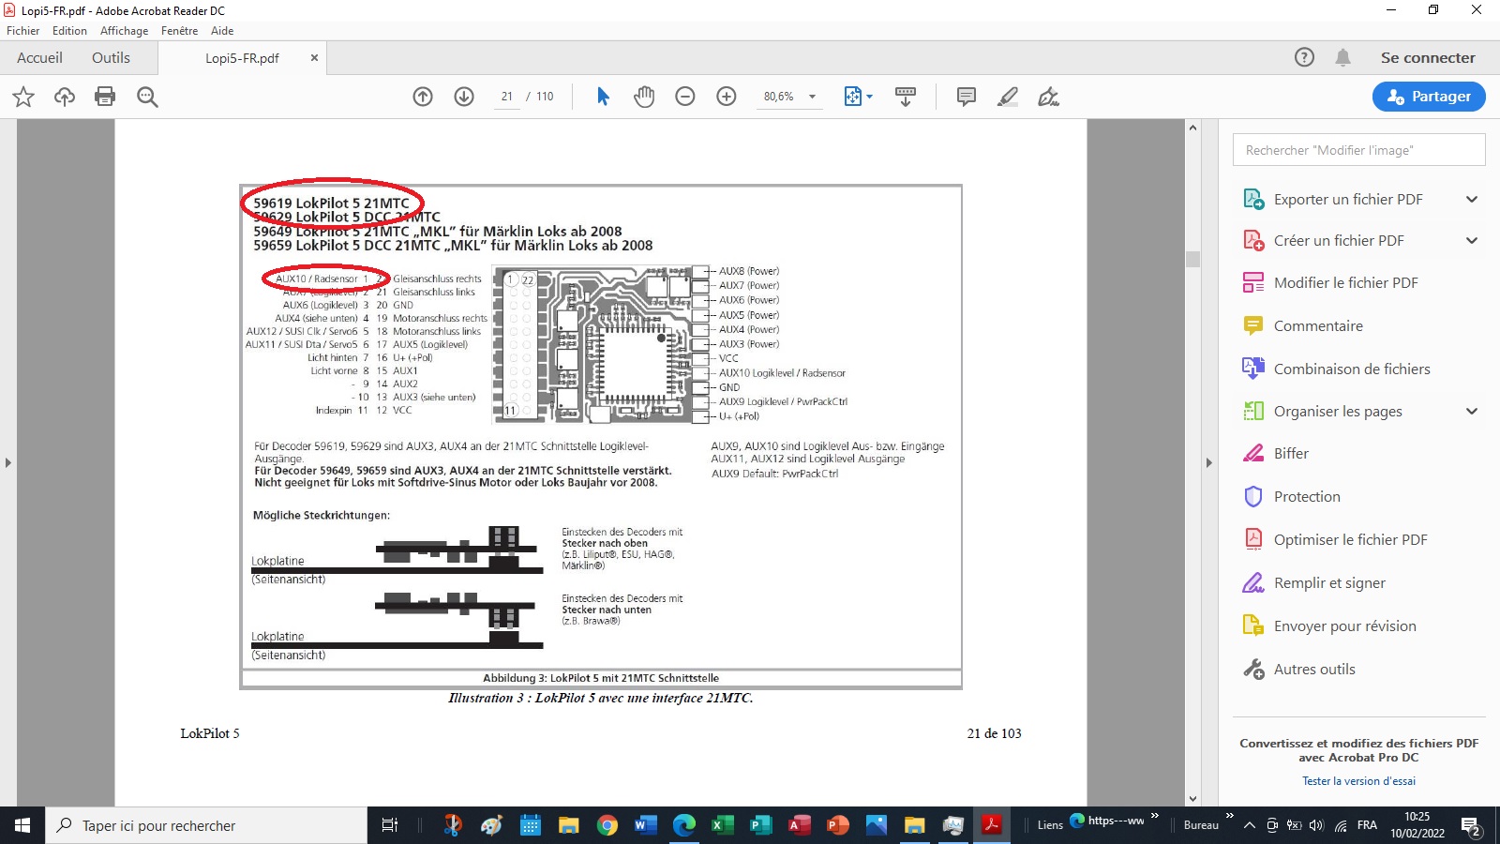Open the zoom level dropdown

(812, 97)
